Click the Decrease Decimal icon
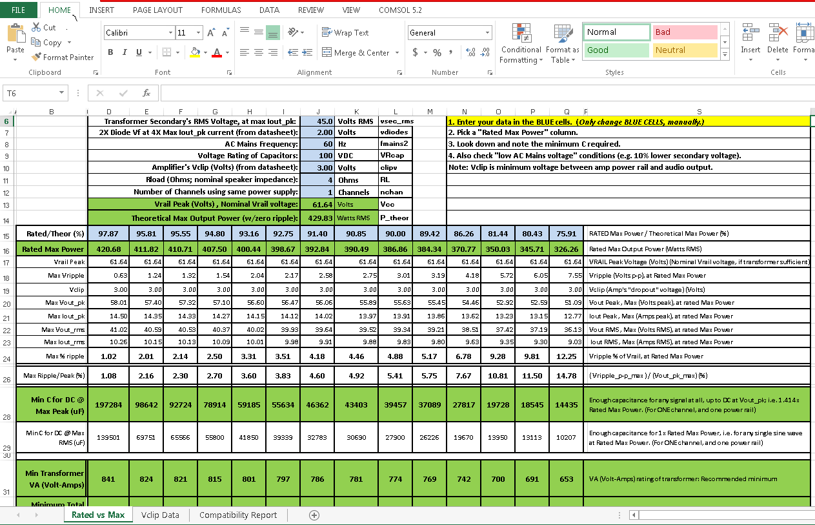 pos(485,52)
